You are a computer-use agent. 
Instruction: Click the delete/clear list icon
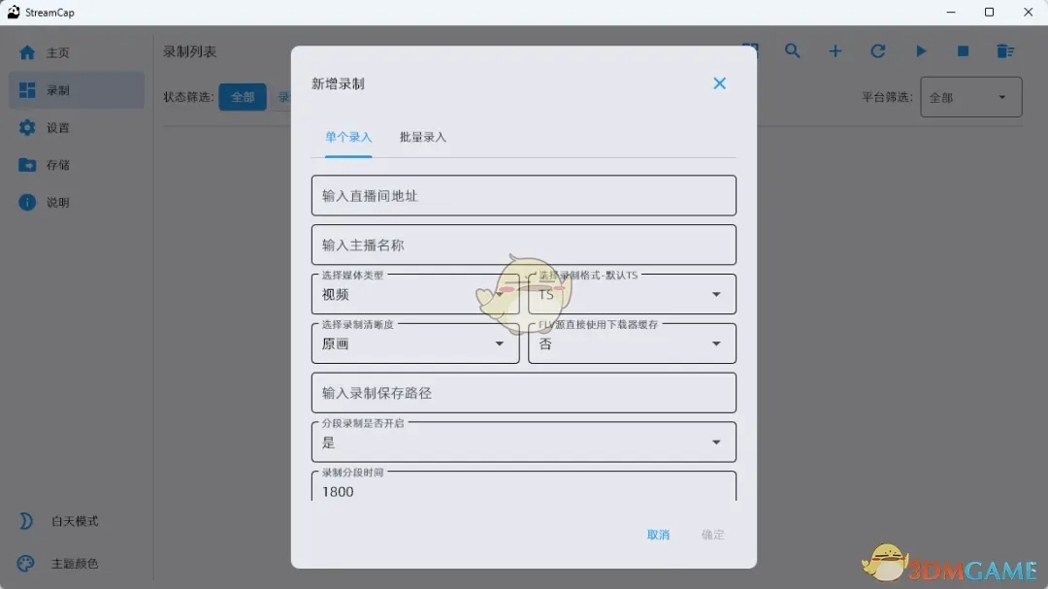tap(1005, 51)
